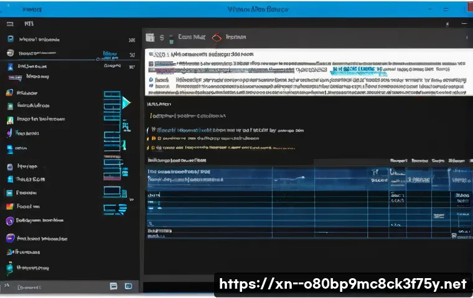Viewport: 473px width, 298px height.
Task: Click the first text label in the toolbar
Action: point(193,38)
